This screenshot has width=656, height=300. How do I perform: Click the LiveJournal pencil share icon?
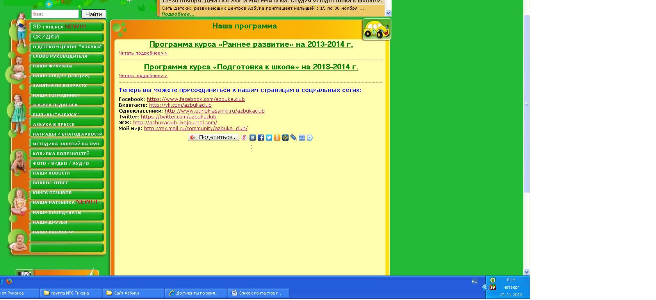click(294, 138)
